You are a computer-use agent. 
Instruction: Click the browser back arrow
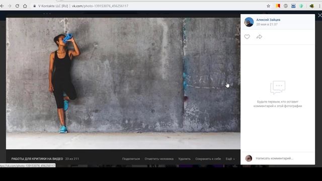pyautogui.click(x=2, y=6)
